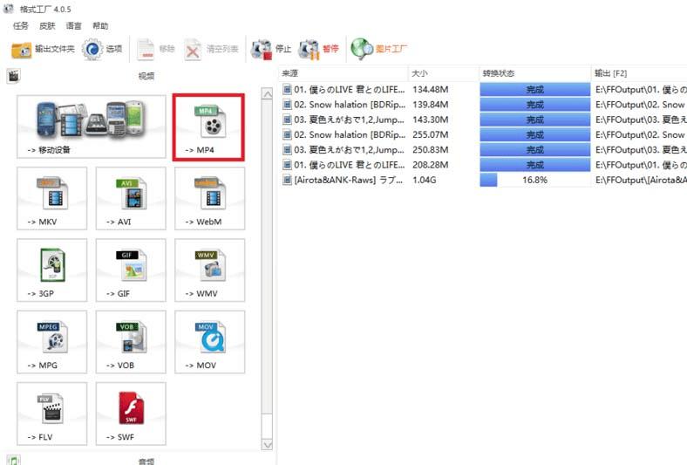Select the 143.30M 夏色えがお task row
The image size is (687, 465).
click(x=483, y=120)
